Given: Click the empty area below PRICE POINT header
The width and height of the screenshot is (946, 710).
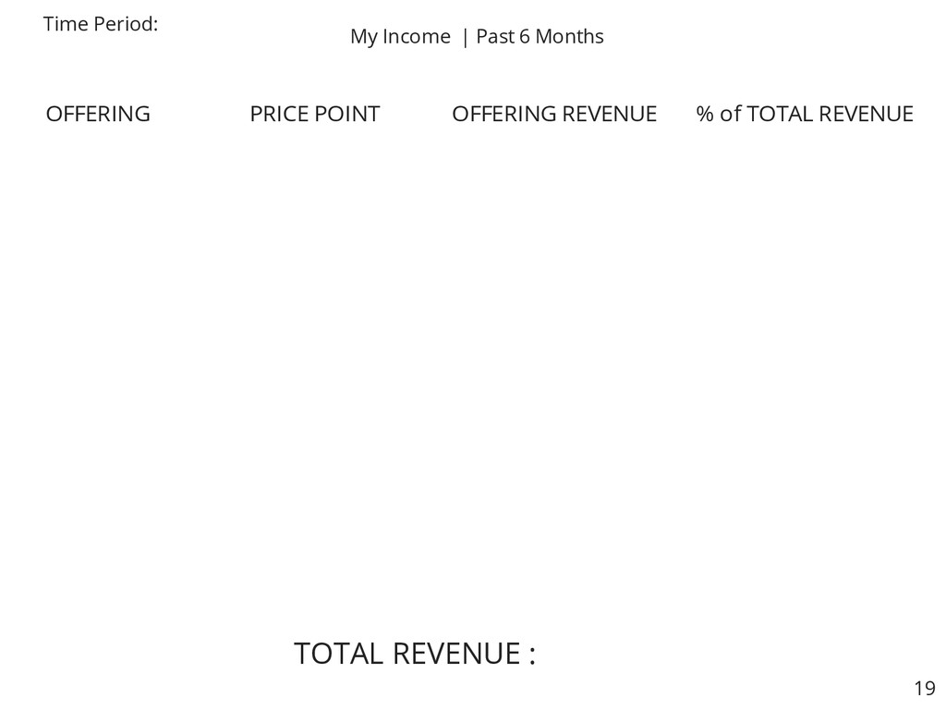Looking at the screenshot, I should 315,362.
